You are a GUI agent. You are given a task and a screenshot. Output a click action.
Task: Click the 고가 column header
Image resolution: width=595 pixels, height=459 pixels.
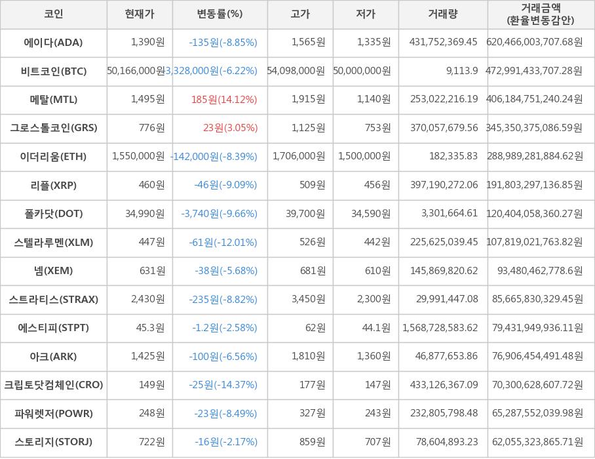point(300,14)
